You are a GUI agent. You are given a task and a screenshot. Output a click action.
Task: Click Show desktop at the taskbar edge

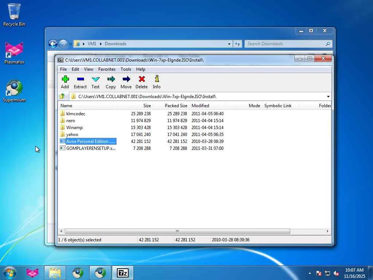point(370,273)
